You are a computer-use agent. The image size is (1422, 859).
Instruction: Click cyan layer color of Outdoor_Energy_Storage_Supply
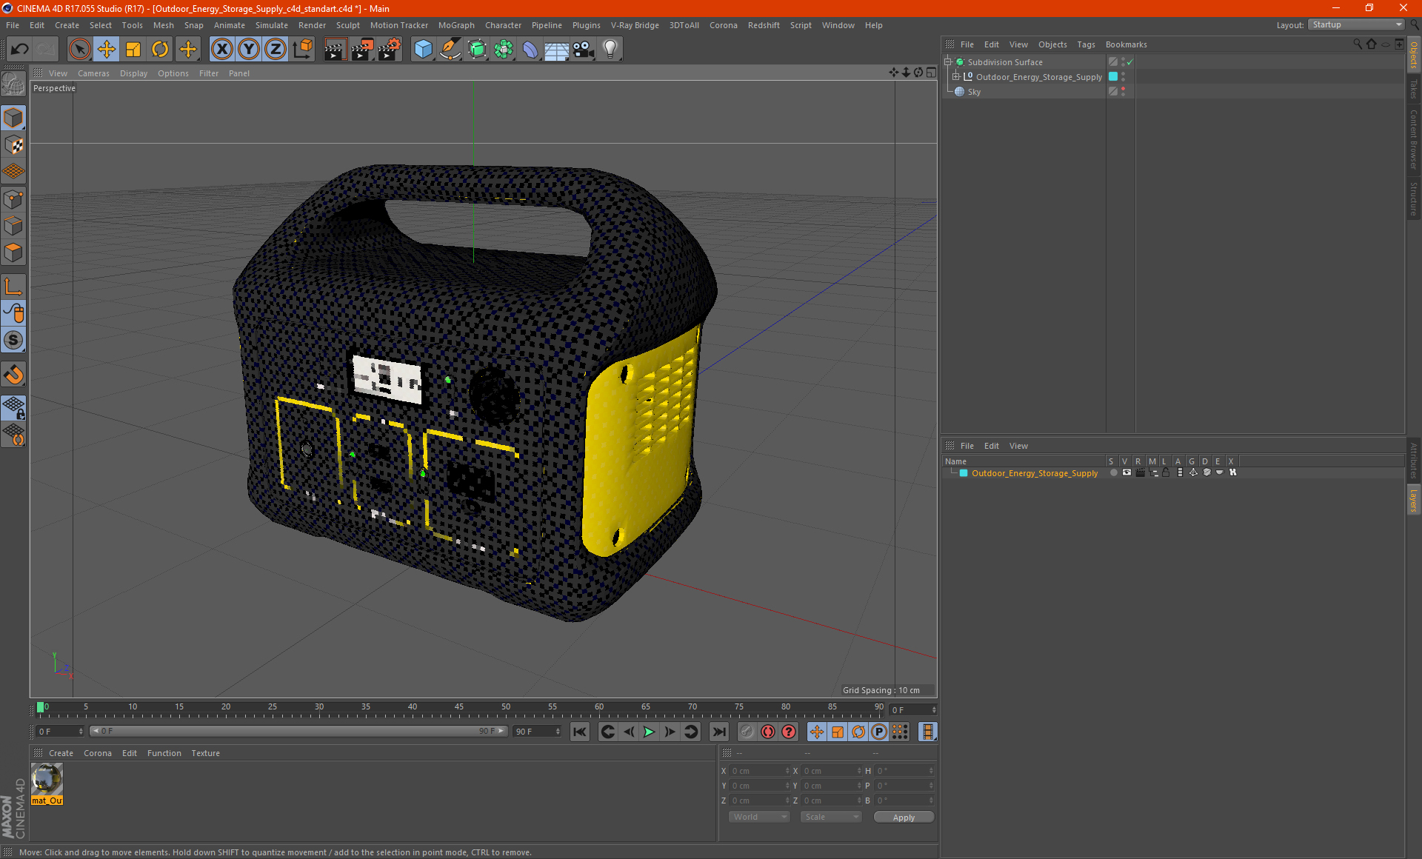click(1112, 77)
